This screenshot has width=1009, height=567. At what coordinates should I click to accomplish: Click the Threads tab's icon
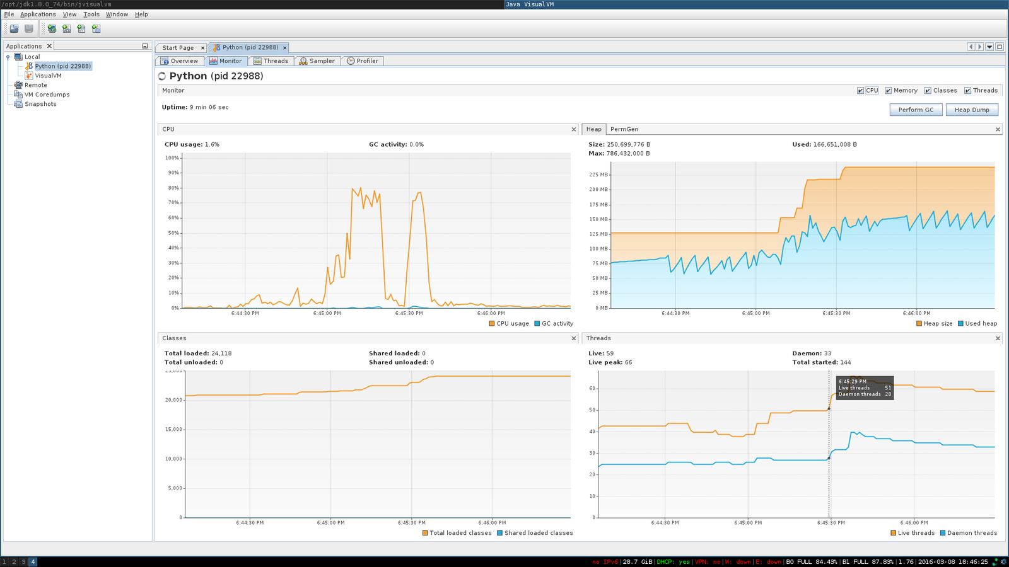point(257,61)
